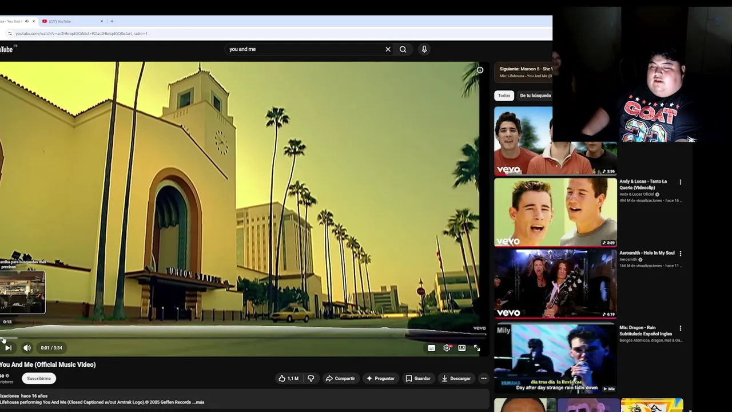Close the 'You And Me' browser tab
Viewport: 732px width, 412px height.
[33, 21]
